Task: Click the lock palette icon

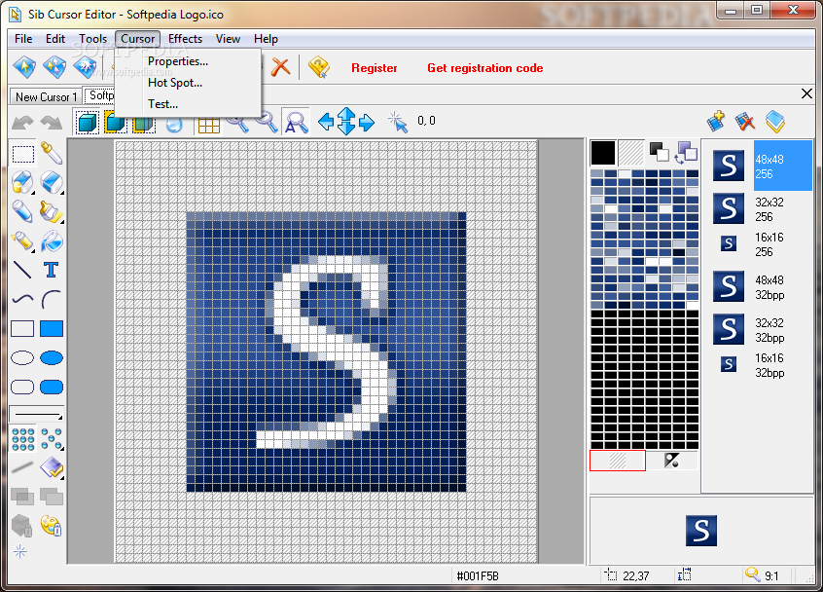Action: click(x=52, y=525)
